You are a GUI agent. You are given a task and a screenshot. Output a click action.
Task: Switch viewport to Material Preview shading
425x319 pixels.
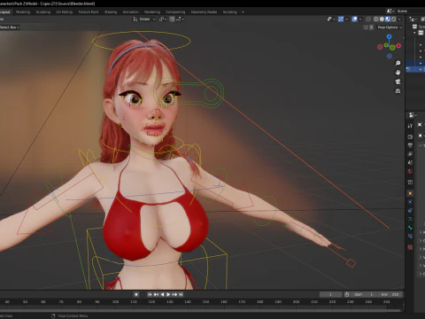pos(388,19)
